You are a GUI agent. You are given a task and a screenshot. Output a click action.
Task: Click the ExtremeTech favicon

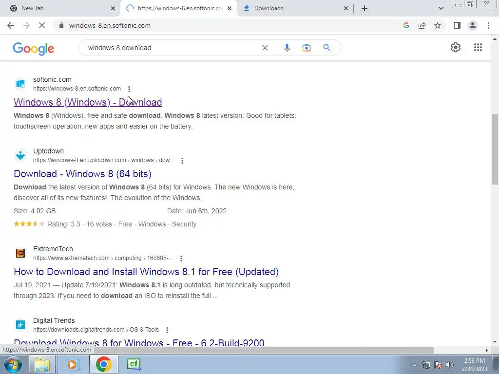pos(20,253)
